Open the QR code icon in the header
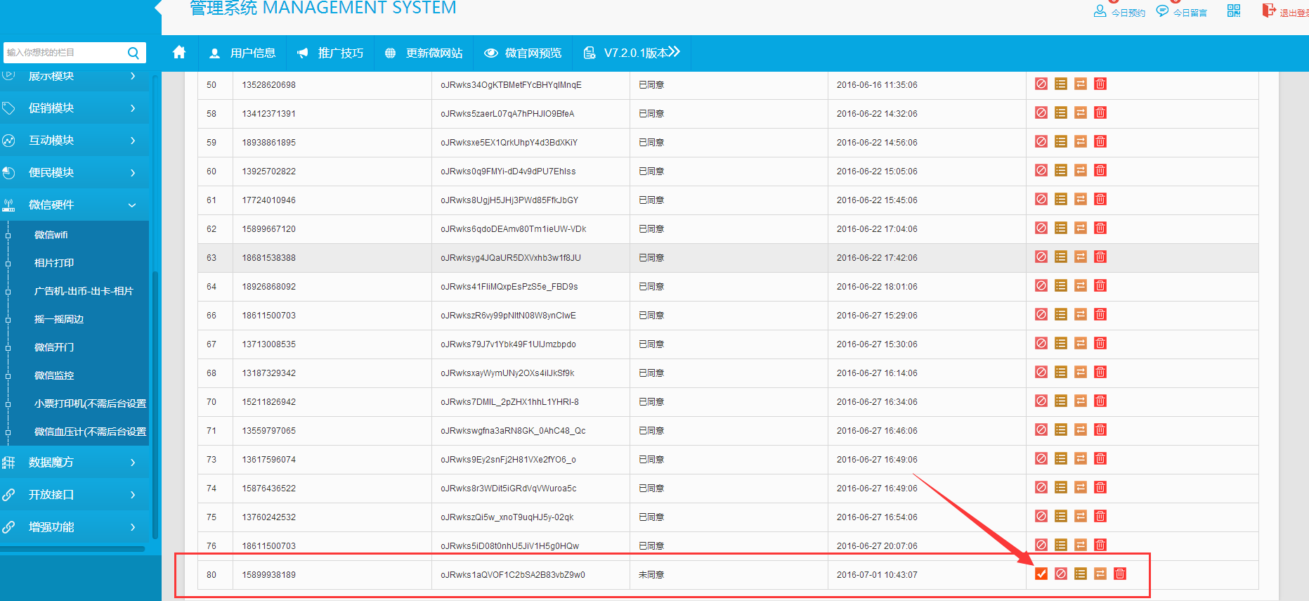The width and height of the screenshot is (1309, 601). (1234, 11)
